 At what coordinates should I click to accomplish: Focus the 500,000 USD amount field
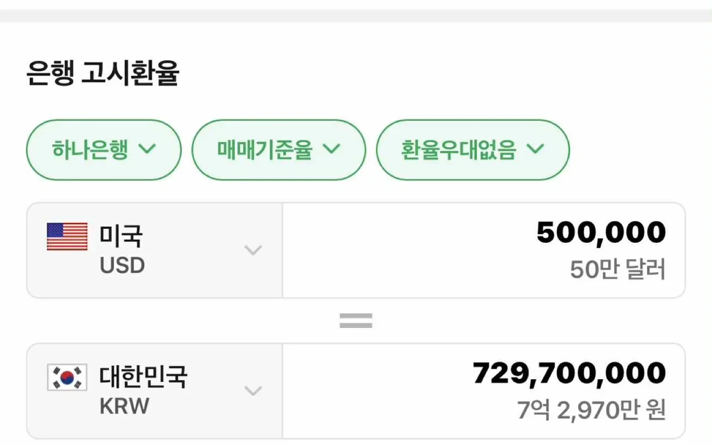pyautogui.click(x=601, y=232)
